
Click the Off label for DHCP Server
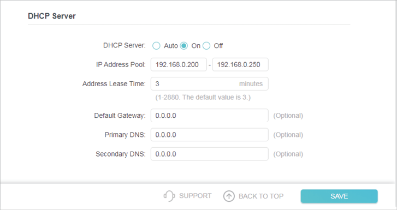point(218,46)
